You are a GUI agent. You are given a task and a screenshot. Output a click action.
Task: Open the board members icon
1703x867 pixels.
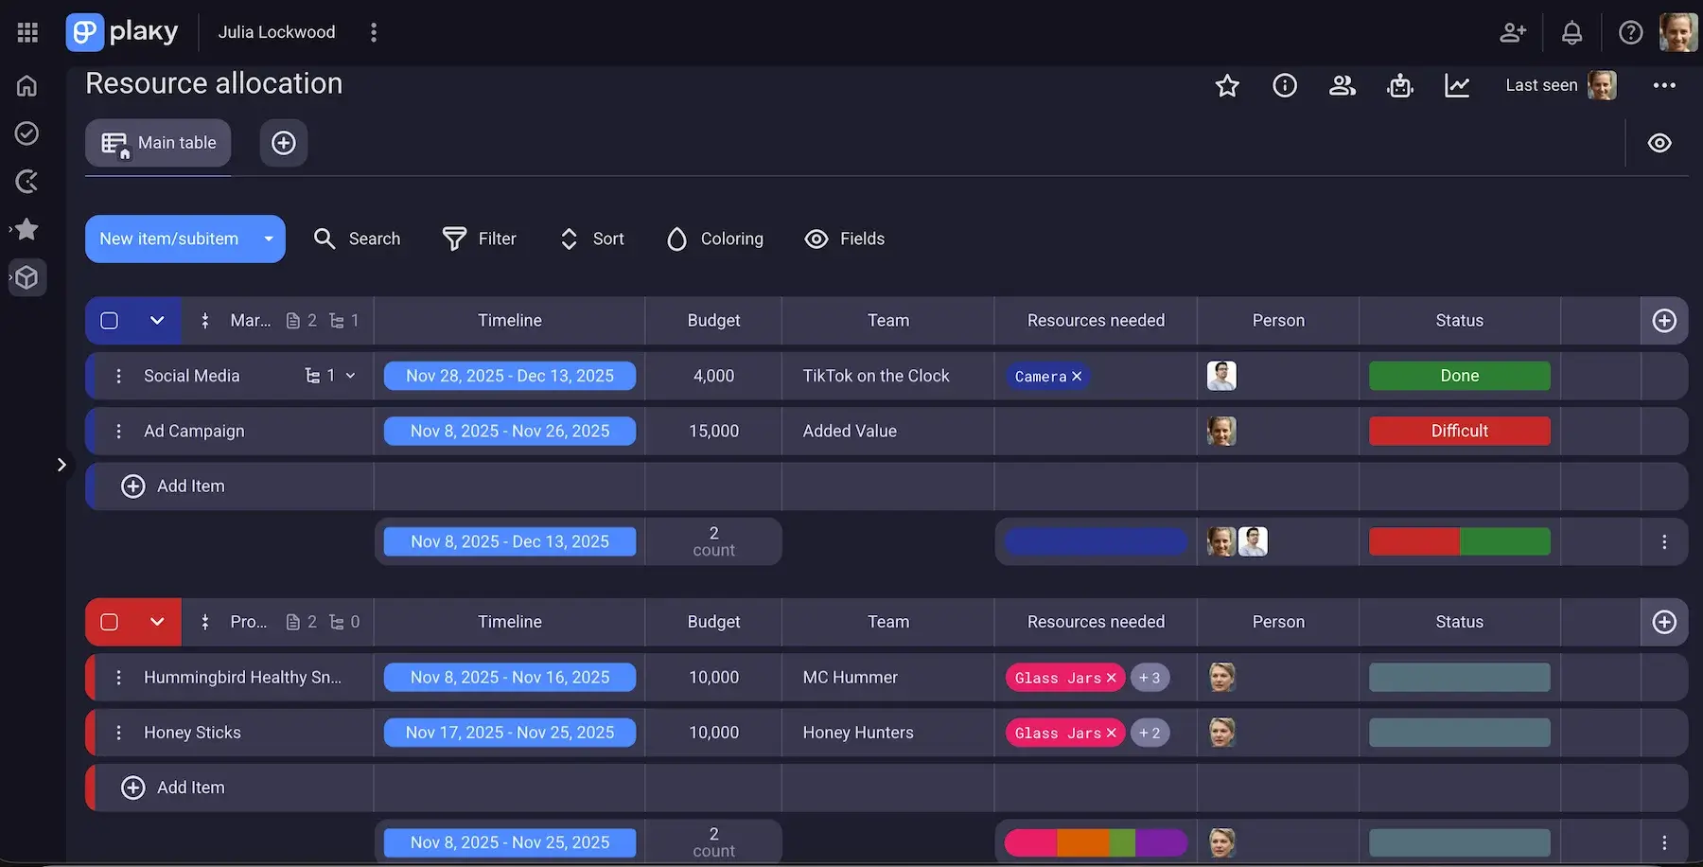[x=1343, y=85]
